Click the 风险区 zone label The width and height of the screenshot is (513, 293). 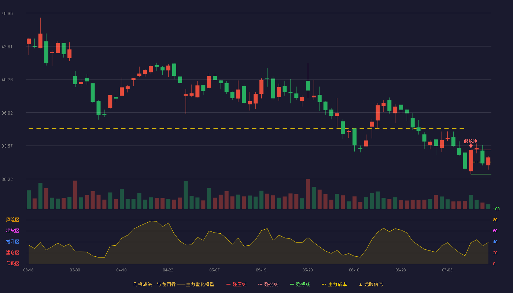(12, 220)
